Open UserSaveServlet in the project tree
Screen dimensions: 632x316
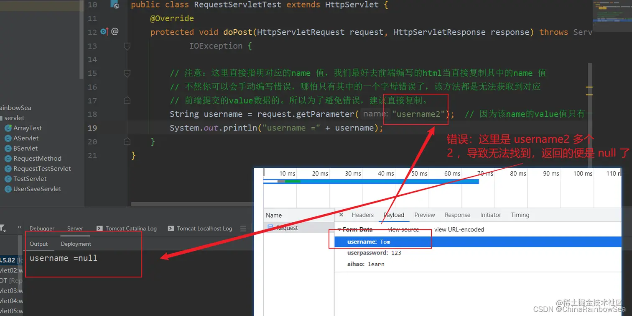(37, 189)
